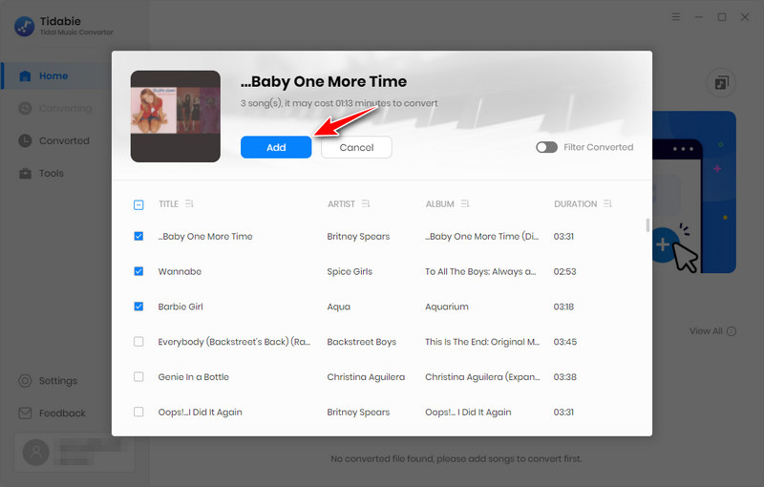Click the ARTIST column header
This screenshot has width=764, height=487.
coord(341,204)
